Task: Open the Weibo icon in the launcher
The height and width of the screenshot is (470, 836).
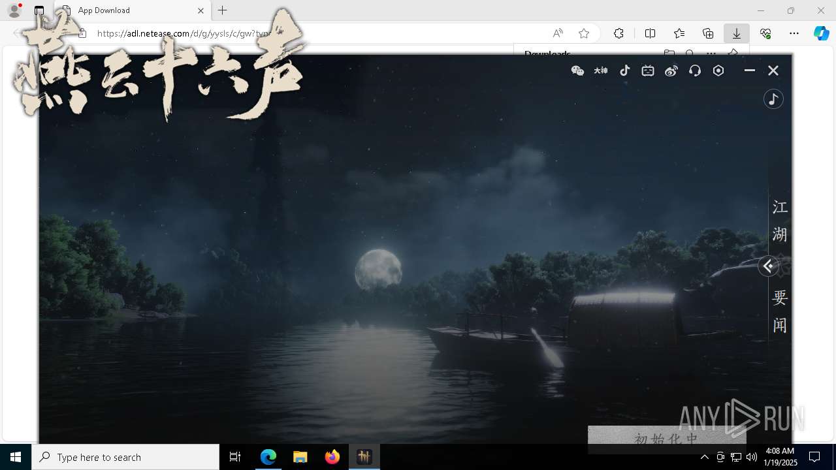Action: coord(671,70)
